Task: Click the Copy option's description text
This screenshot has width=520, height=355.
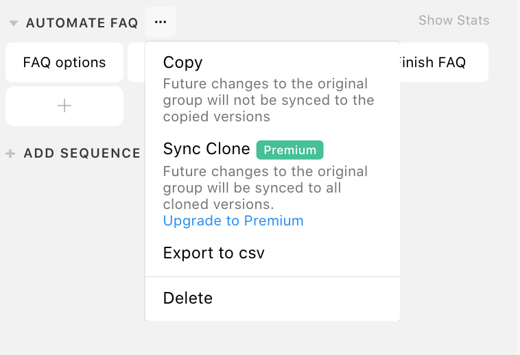Action: tap(268, 100)
